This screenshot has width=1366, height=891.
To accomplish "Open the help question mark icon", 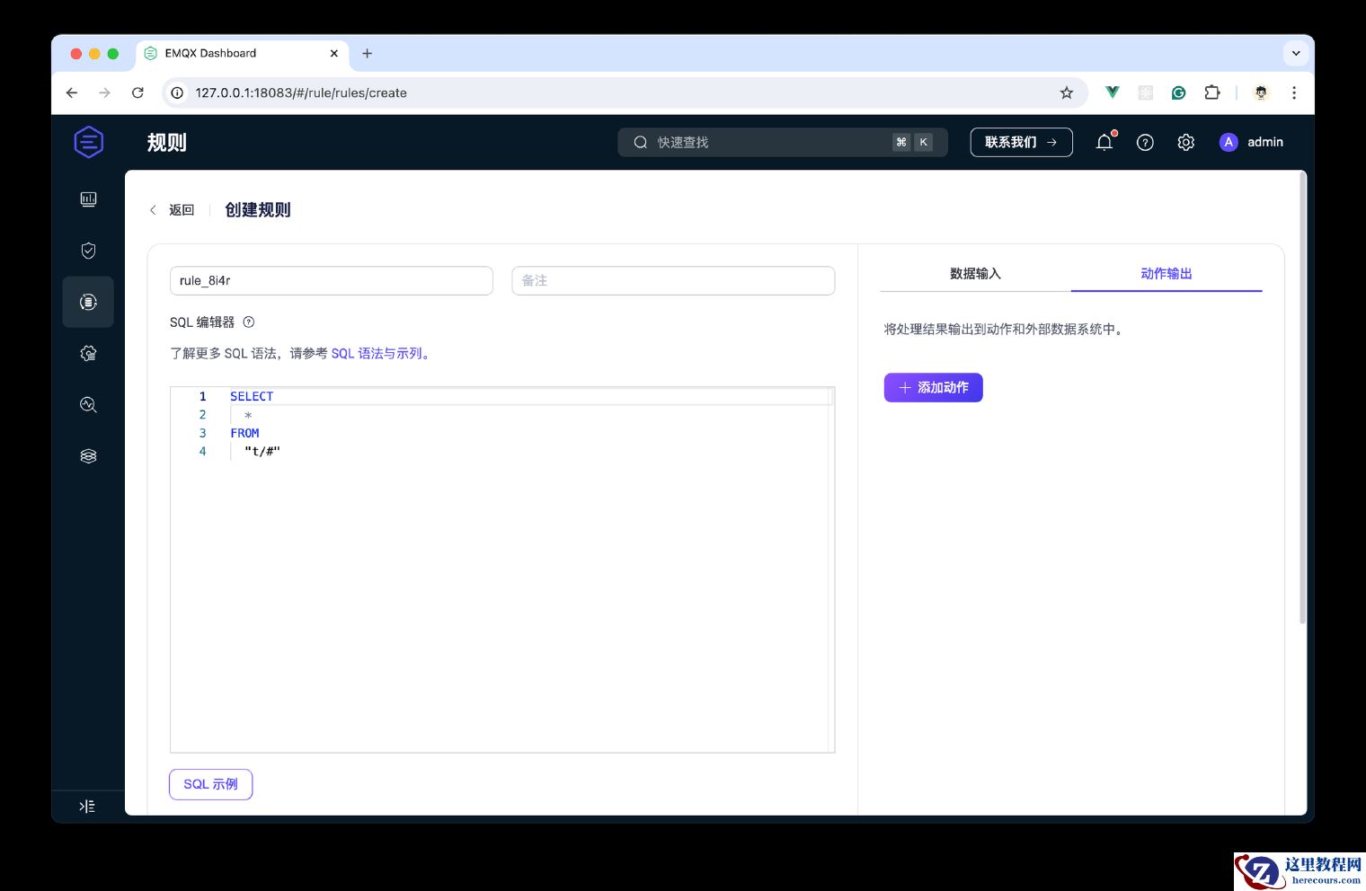I will pos(1145,142).
